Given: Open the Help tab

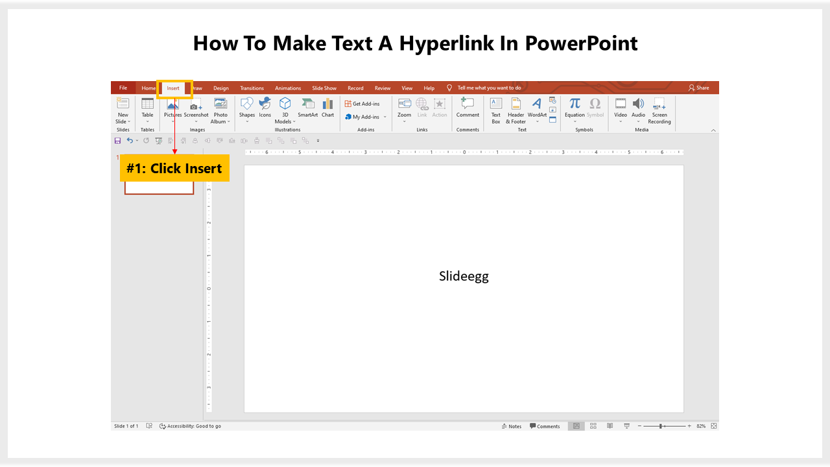Looking at the screenshot, I should (x=429, y=88).
